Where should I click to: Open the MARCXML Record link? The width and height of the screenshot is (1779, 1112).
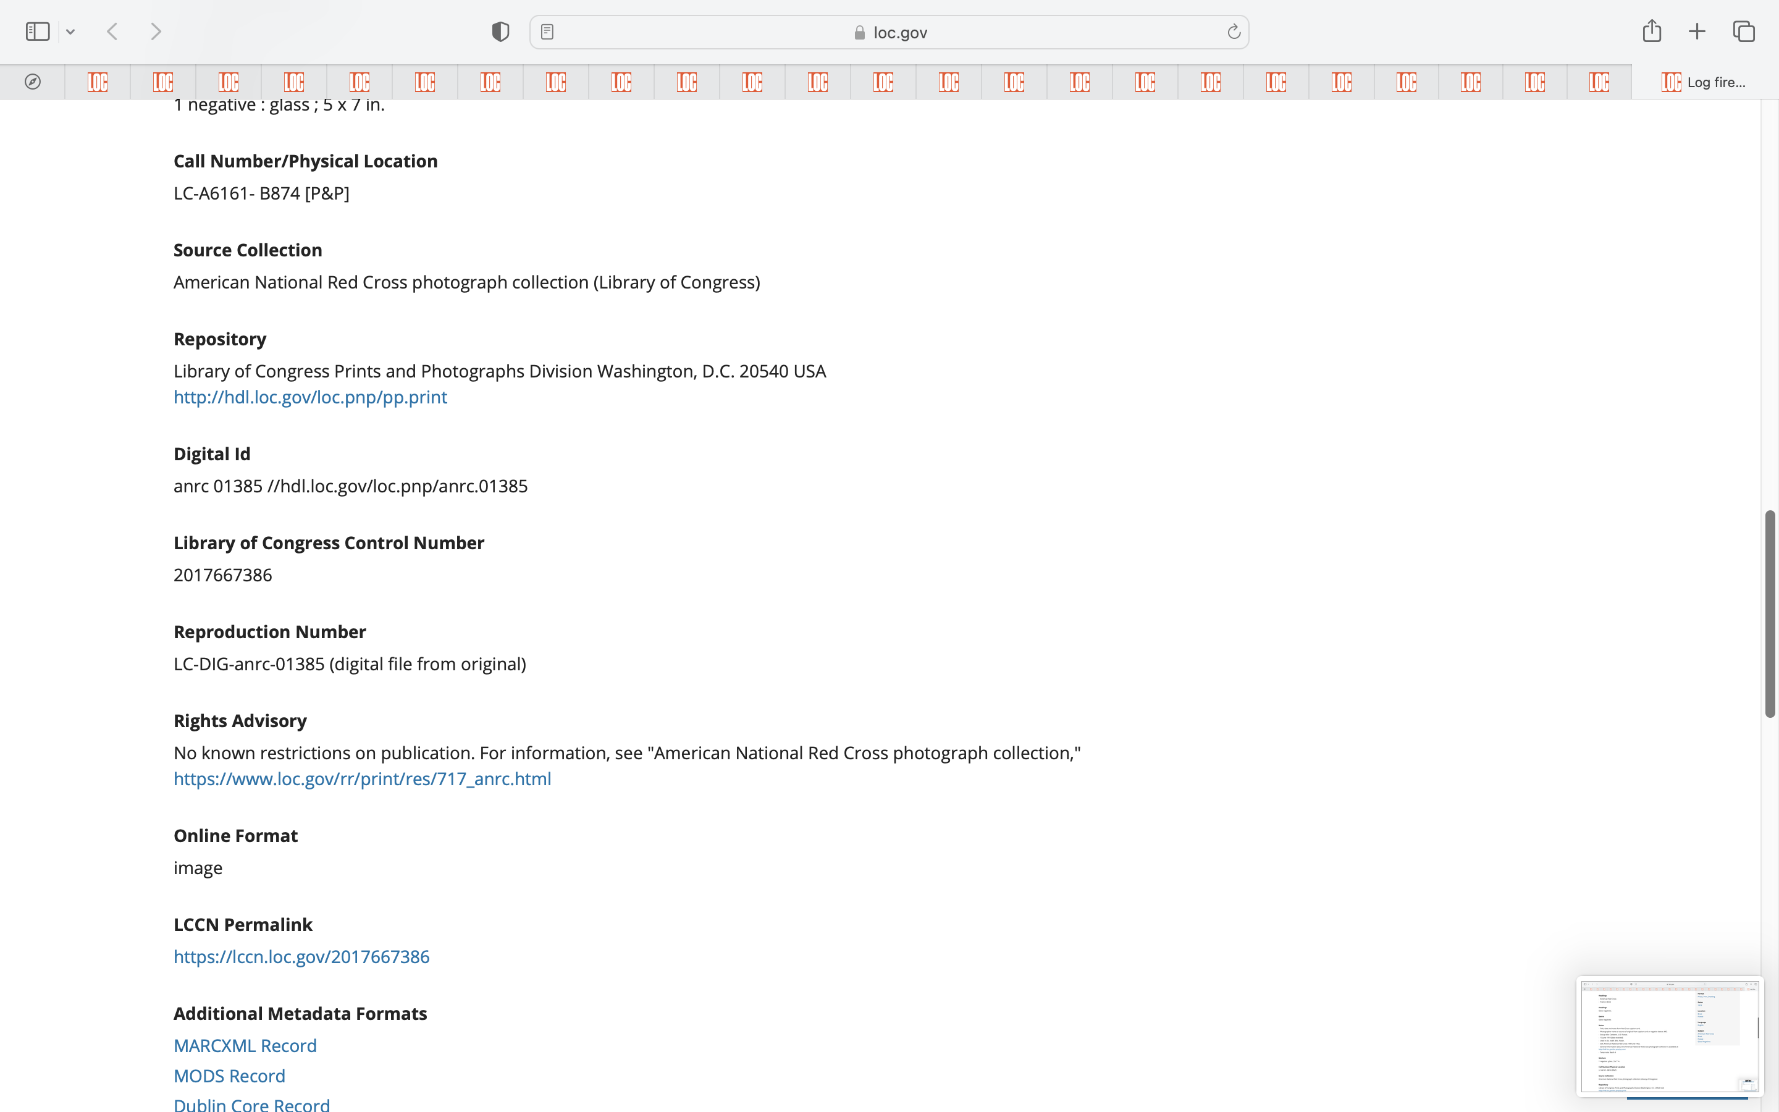pyautogui.click(x=245, y=1046)
